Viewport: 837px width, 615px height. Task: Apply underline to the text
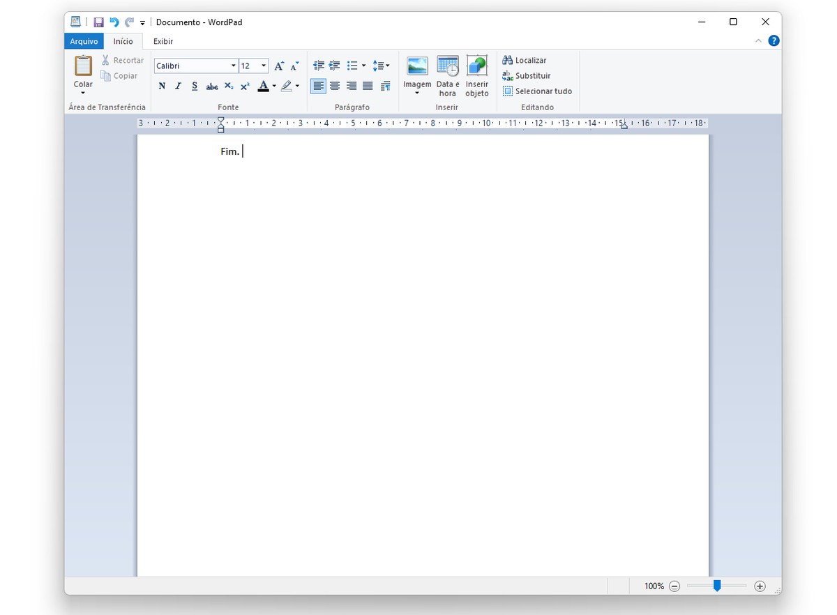[x=195, y=86]
